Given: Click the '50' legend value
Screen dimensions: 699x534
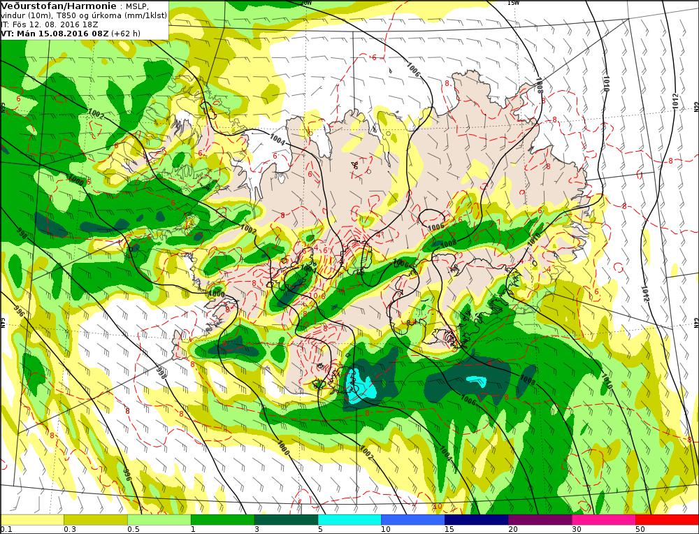Looking at the screenshot, I should click(x=640, y=529).
